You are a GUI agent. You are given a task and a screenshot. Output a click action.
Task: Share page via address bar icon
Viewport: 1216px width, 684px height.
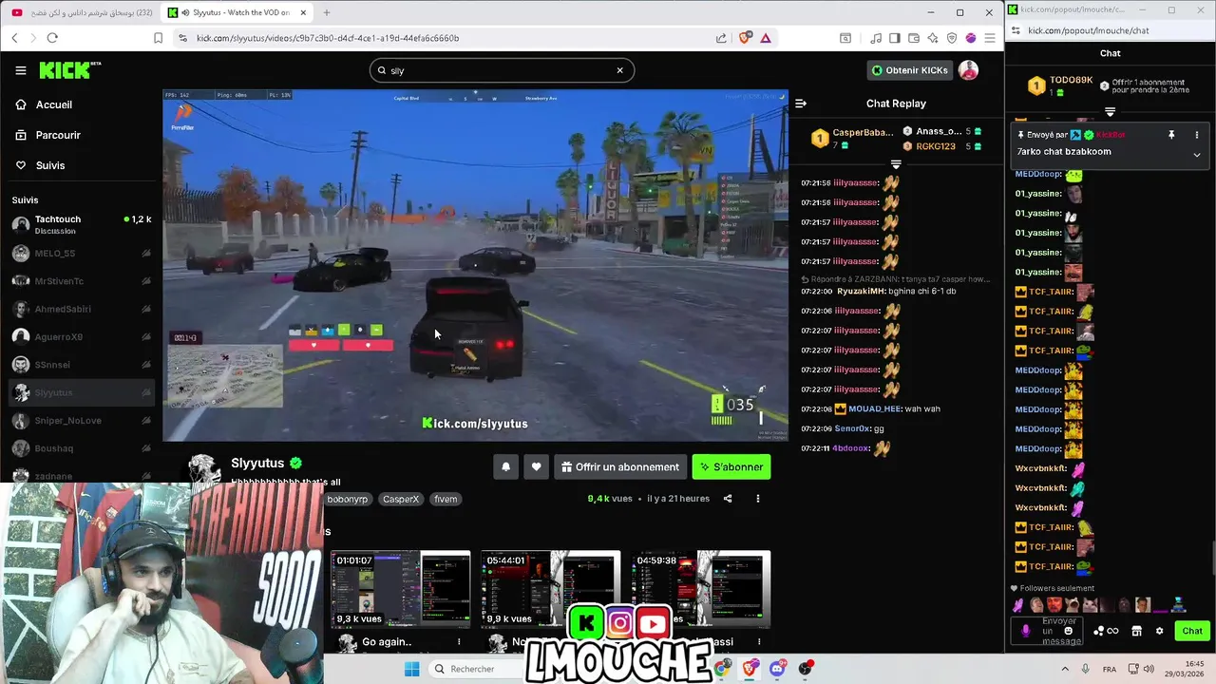(721, 38)
